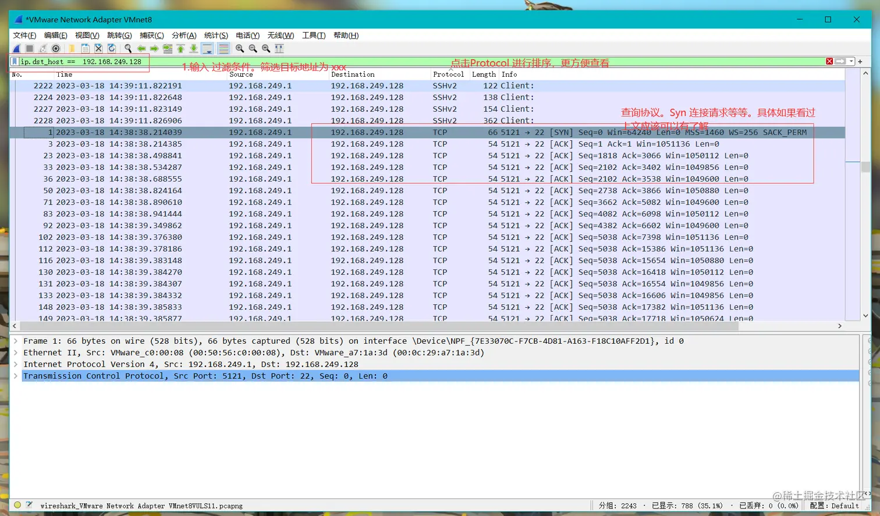This screenshot has height=516, width=880.
Task: Open the 捕获(C) menu
Action: pyautogui.click(x=152, y=35)
